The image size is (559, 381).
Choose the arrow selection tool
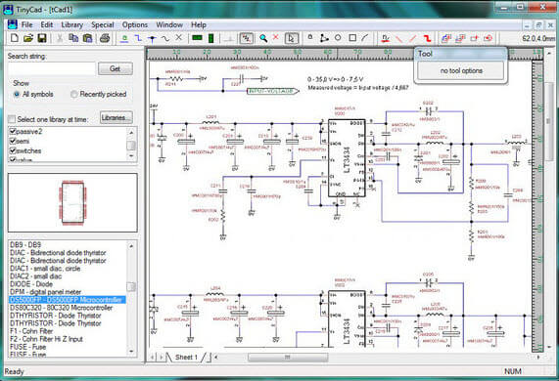(292, 38)
